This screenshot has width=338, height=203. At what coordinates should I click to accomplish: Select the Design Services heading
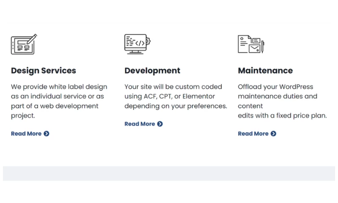44,71
